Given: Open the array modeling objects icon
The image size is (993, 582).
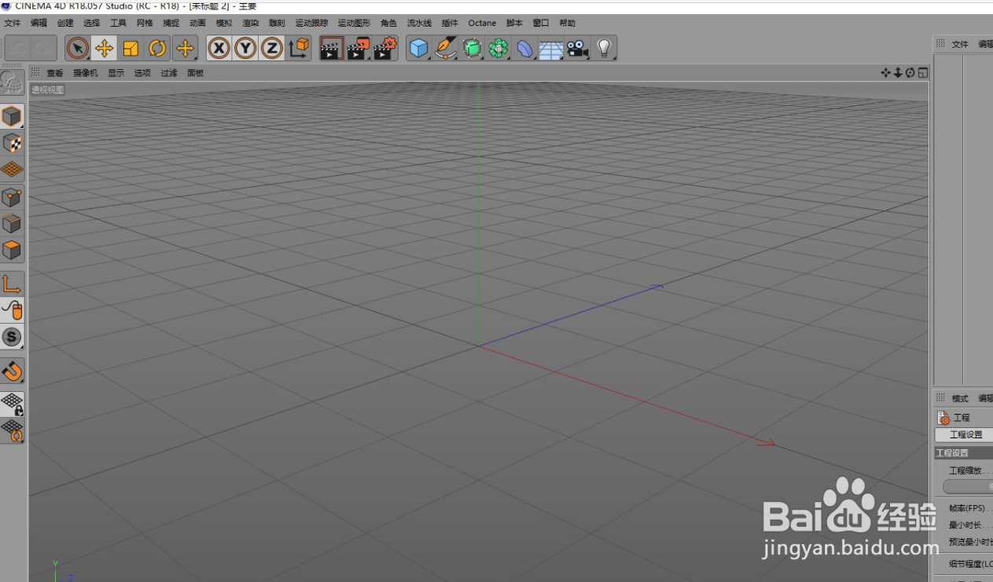Looking at the screenshot, I should click(498, 49).
